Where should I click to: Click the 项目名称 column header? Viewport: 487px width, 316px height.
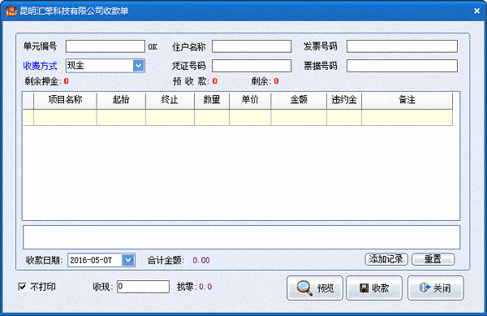point(65,100)
